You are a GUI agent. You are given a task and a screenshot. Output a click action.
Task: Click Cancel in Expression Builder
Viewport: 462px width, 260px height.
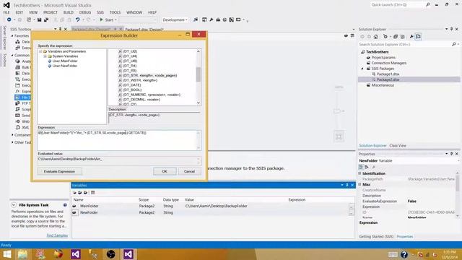tap(189, 171)
